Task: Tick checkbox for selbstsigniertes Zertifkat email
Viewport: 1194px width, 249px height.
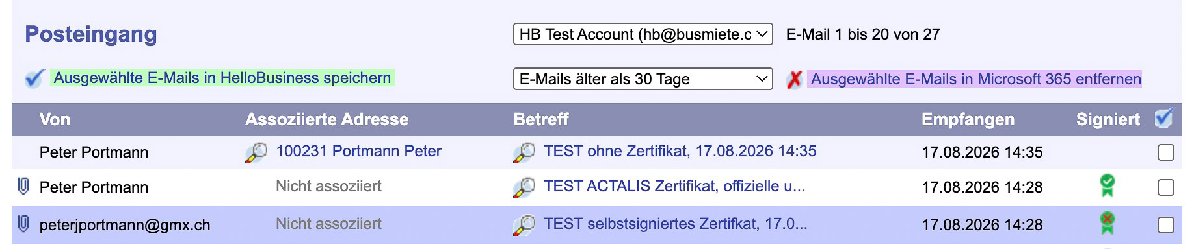Action: (1166, 225)
